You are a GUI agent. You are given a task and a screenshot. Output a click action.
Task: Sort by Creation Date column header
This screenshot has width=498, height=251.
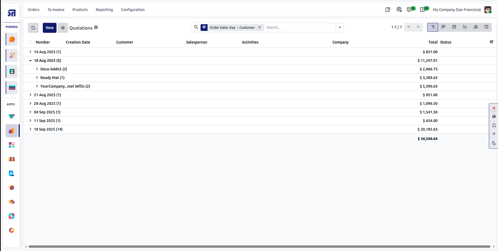pos(78,42)
